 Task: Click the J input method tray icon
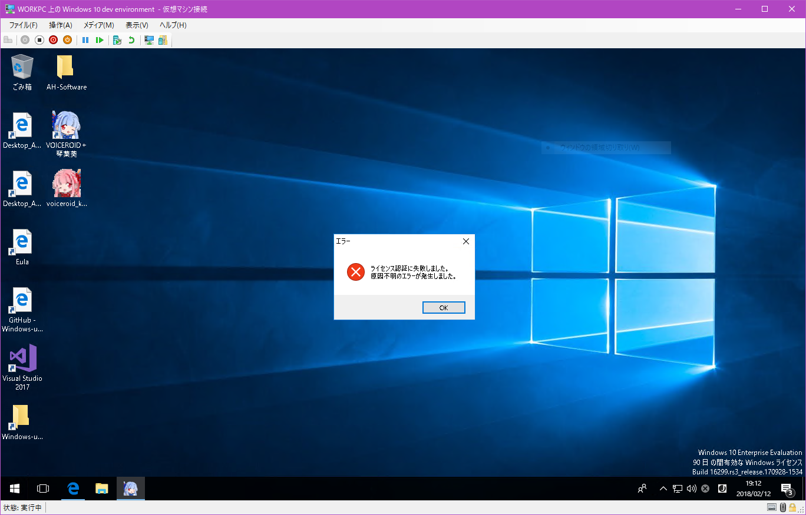[722, 489]
